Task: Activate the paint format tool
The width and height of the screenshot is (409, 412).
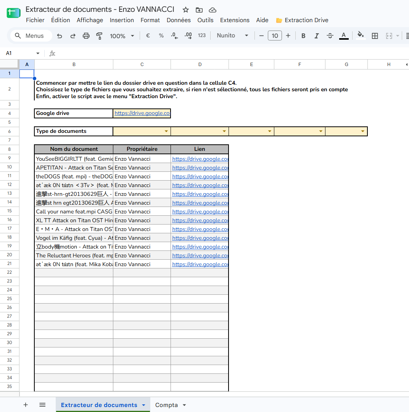Action: point(99,36)
